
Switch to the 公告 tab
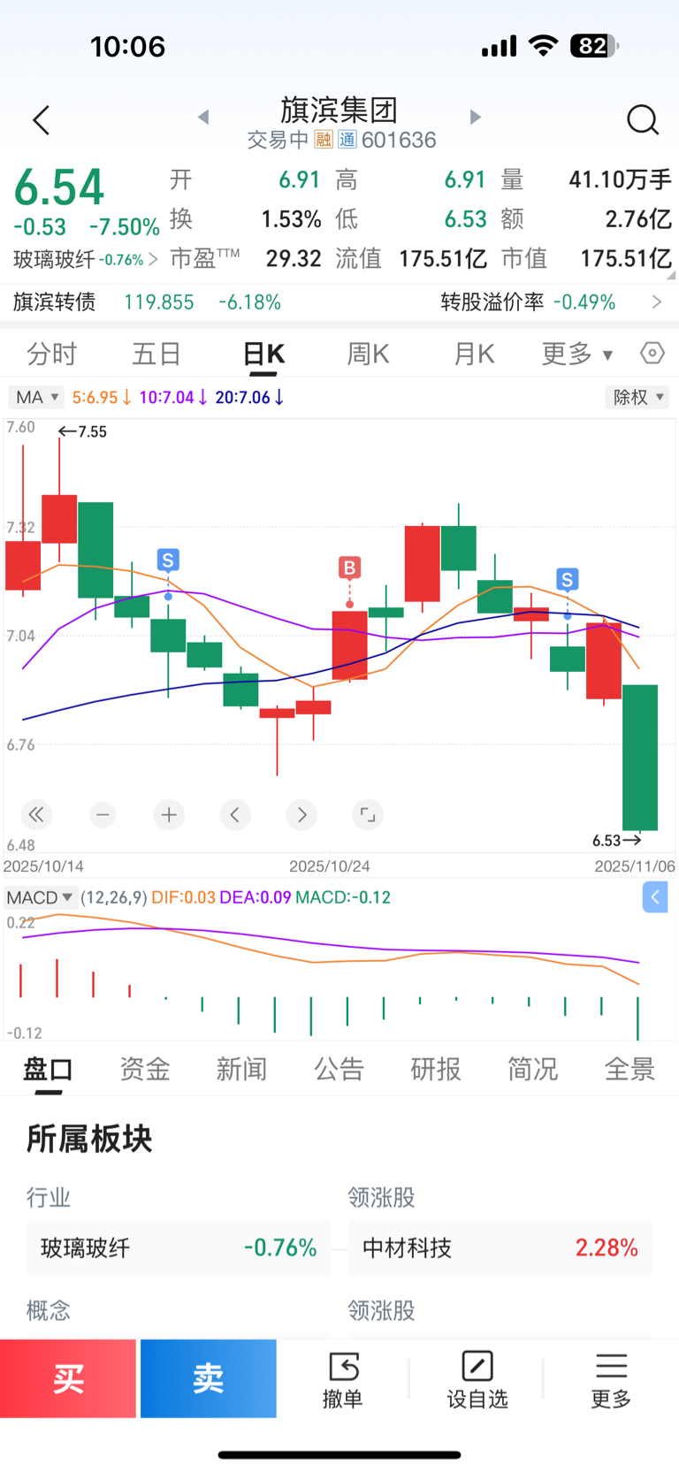click(339, 1069)
